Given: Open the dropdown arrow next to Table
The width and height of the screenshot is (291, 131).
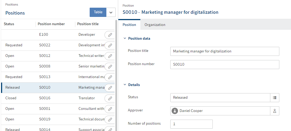Looking at the screenshot, I should point(111,12).
